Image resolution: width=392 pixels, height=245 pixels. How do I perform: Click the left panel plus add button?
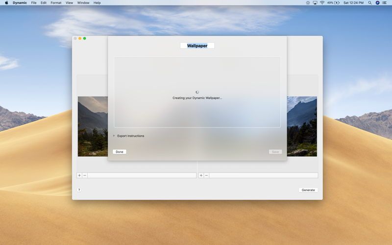[x=79, y=175]
